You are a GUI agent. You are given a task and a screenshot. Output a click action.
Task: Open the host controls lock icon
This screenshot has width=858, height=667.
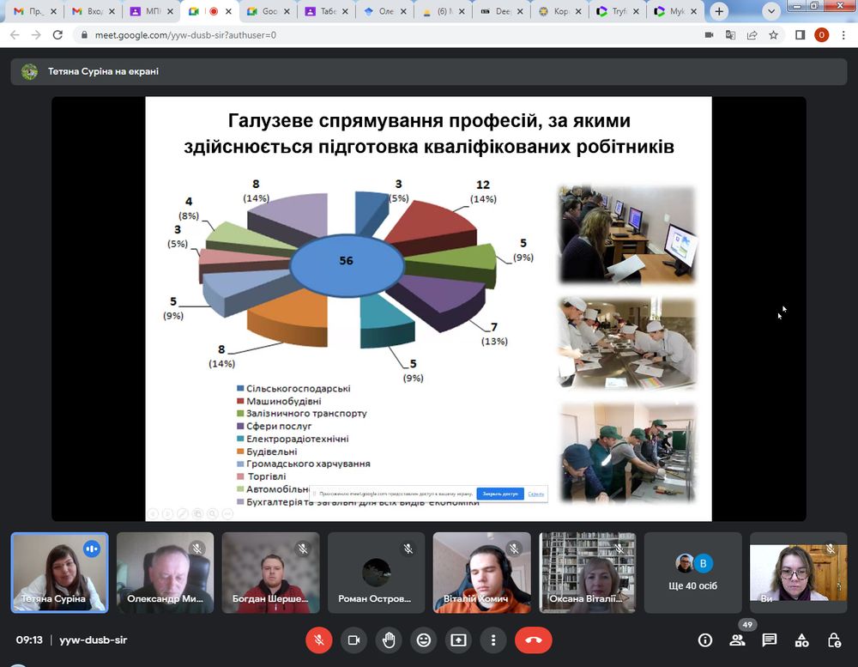pyautogui.click(x=833, y=640)
